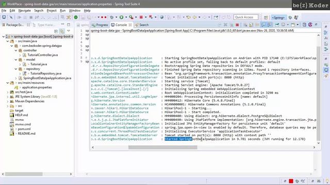
Task: Collapse the com.bezkoder.spring.datajpa package
Action: pyautogui.click(x=12, y=46)
